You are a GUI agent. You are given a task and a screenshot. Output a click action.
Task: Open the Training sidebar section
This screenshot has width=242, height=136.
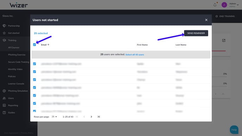click(12, 40)
